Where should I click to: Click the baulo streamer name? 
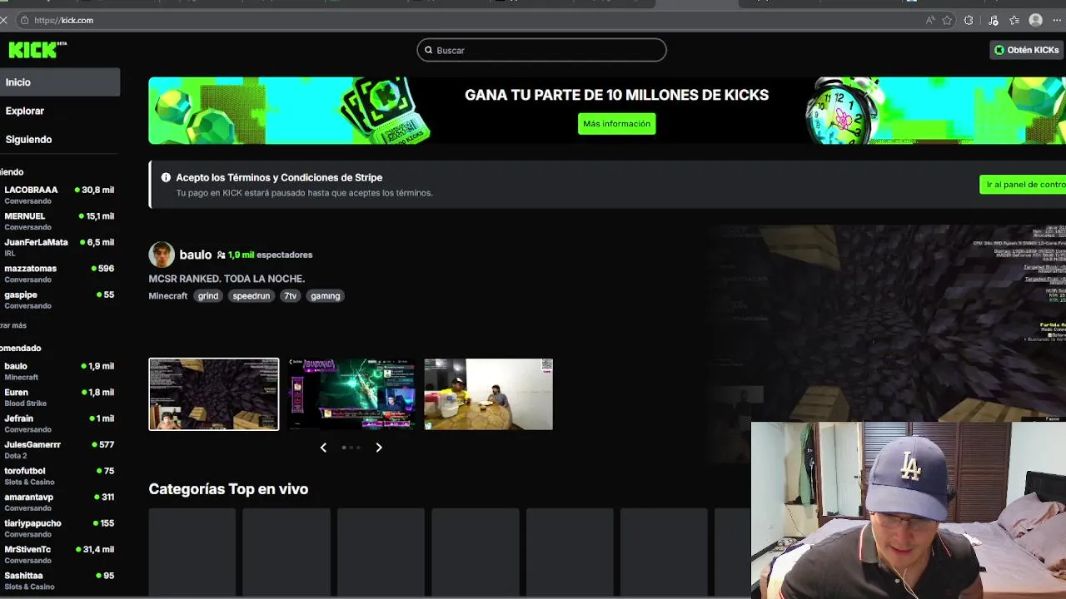[x=195, y=255]
